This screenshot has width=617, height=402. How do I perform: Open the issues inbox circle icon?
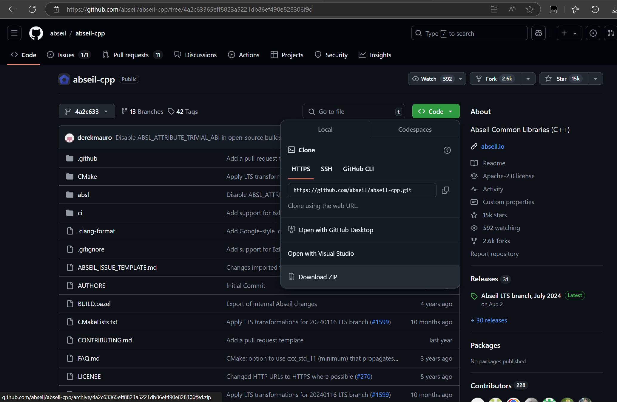point(593,33)
